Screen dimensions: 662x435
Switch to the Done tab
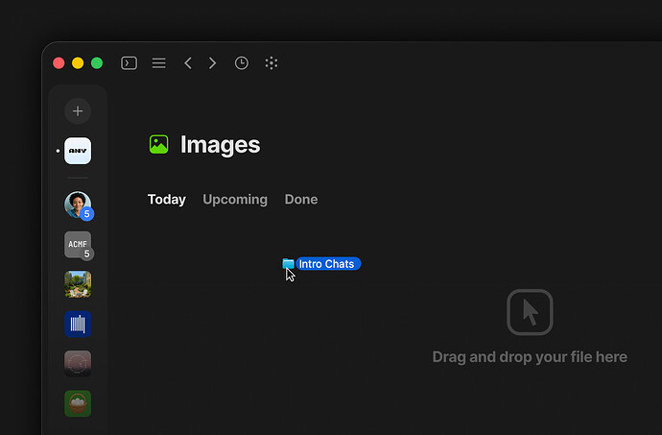click(301, 200)
